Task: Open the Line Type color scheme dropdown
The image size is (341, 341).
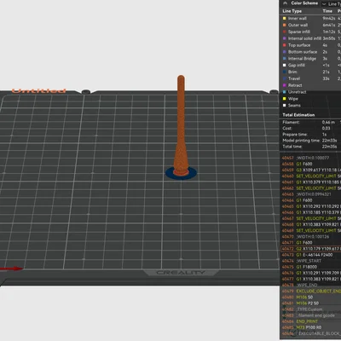Action: [x=332, y=3]
